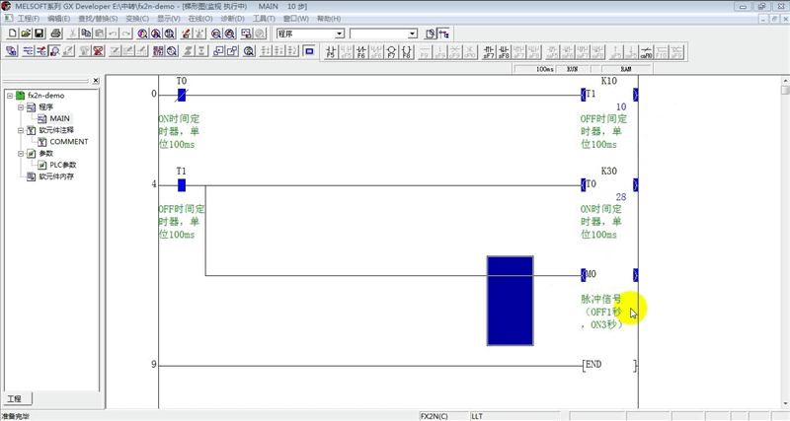
Task: Click the New project icon
Action: click(x=12, y=34)
